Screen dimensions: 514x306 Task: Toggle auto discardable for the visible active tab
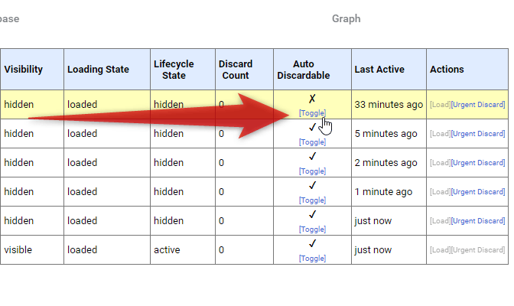[312, 258]
